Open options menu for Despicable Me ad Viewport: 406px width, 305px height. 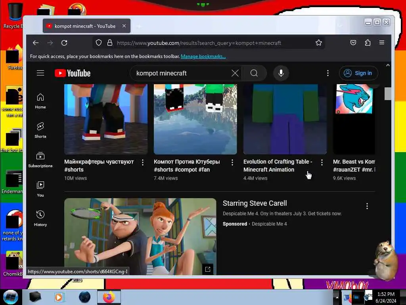point(367,206)
